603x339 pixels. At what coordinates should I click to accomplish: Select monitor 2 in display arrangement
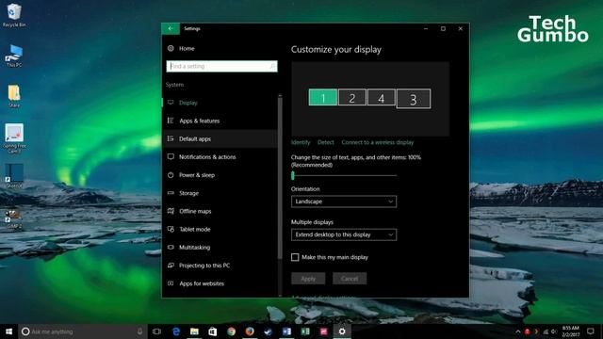[351, 98]
